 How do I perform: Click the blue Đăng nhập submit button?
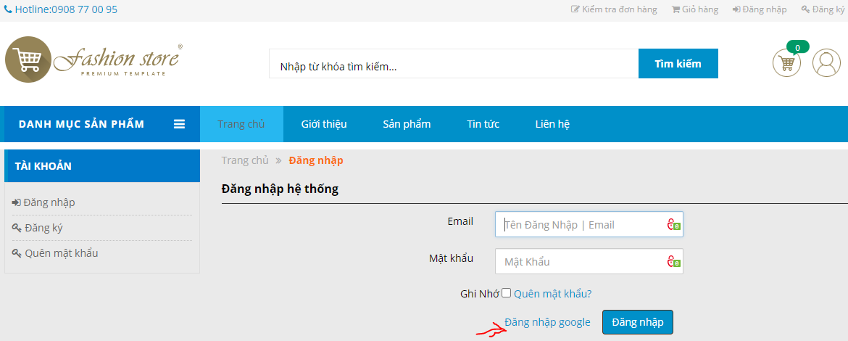pyautogui.click(x=638, y=322)
